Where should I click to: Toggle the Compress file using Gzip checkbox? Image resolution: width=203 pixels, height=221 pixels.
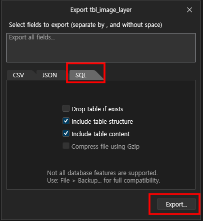66,146
